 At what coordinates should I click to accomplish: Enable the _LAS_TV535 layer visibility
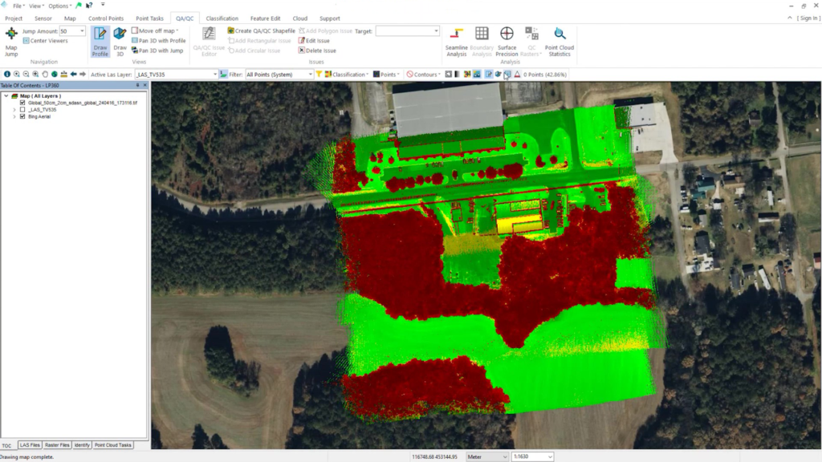(x=22, y=110)
